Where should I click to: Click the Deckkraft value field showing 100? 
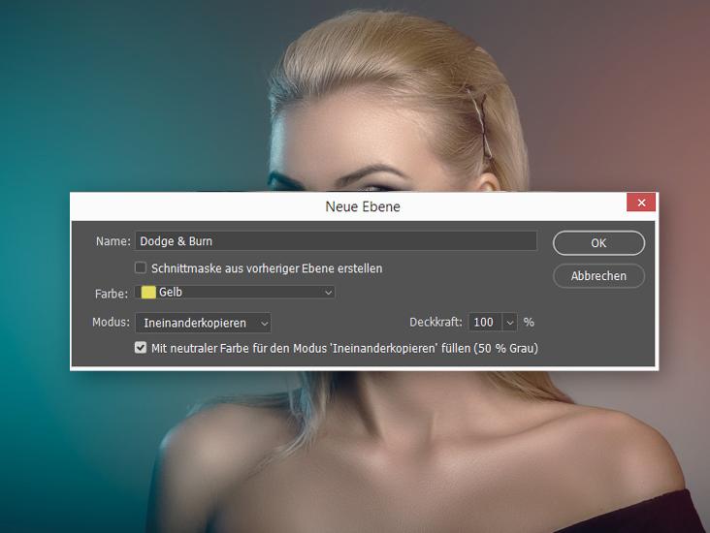pyautogui.click(x=484, y=323)
